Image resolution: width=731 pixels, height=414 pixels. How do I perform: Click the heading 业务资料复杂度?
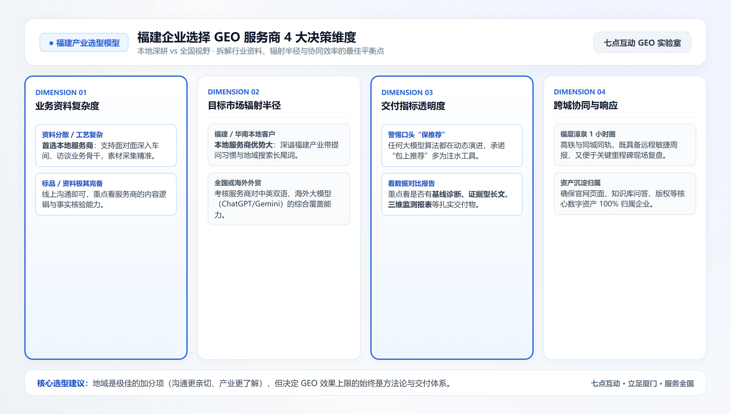click(x=67, y=106)
